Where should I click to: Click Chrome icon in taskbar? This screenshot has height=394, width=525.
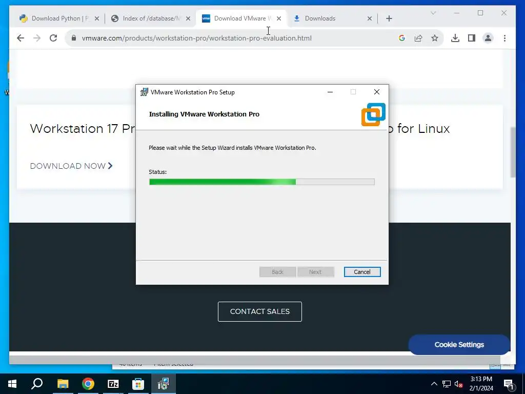click(x=88, y=384)
